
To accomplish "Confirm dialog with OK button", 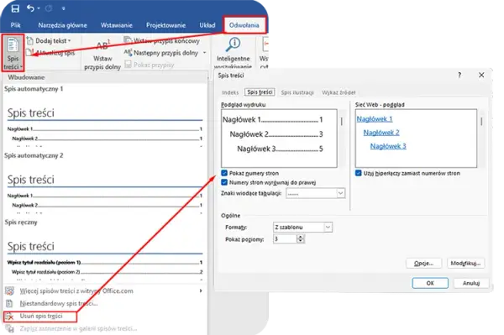I will tap(430, 283).
